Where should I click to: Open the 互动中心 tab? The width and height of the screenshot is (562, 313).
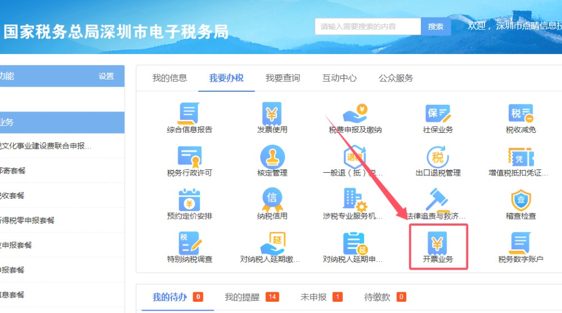point(339,78)
